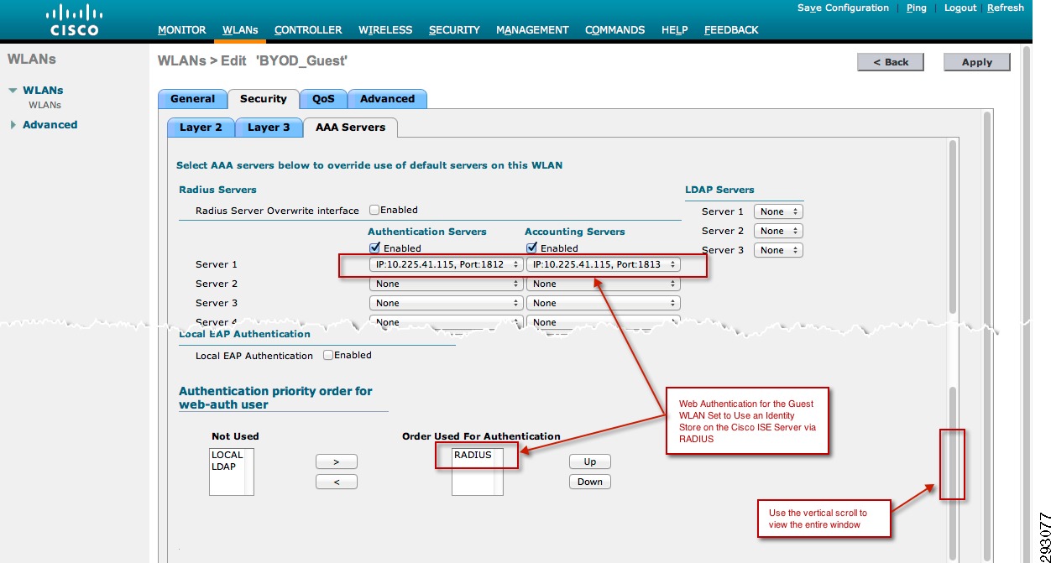This screenshot has width=1051, height=563.
Task: Open Server 3 authentication server dropdown
Action: coord(446,303)
